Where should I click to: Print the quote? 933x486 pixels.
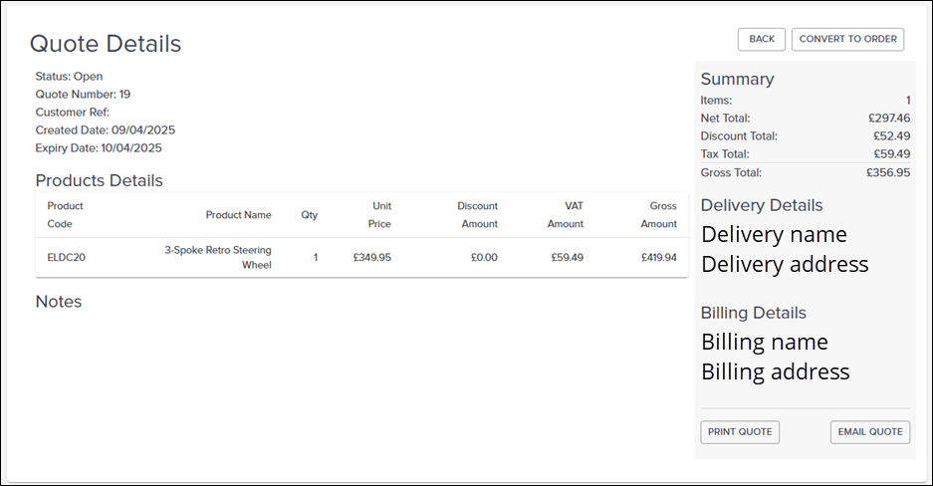pos(740,431)
